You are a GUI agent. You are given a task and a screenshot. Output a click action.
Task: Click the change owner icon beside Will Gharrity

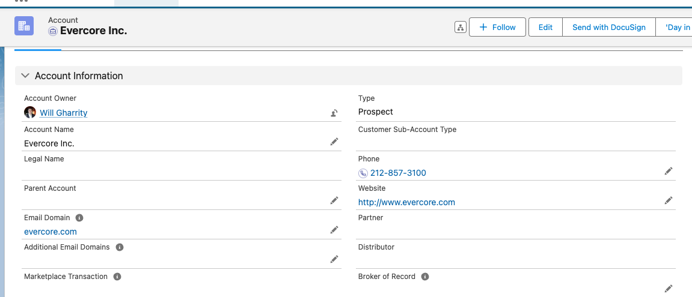(x=334, y=113)
